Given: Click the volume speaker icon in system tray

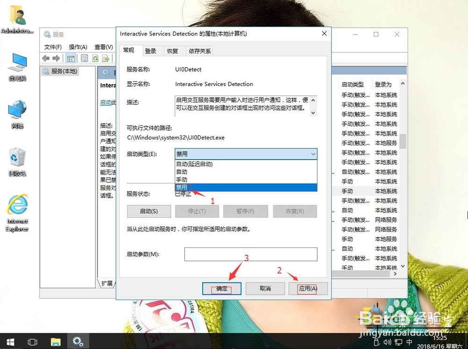Looking at the screenshot, I should click(x=387, y=342).
